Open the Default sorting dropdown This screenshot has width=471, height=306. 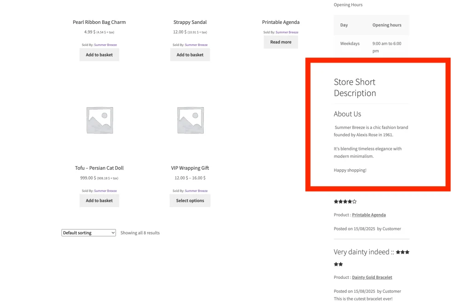[x=88, y=233]
